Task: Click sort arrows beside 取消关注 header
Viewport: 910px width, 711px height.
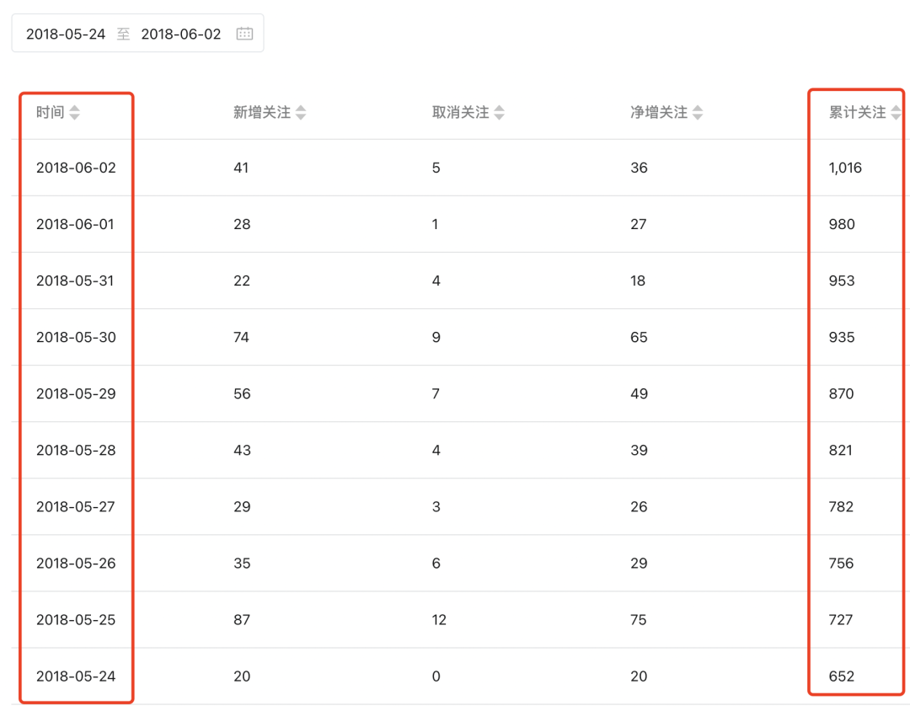Action: click(500, 113)
